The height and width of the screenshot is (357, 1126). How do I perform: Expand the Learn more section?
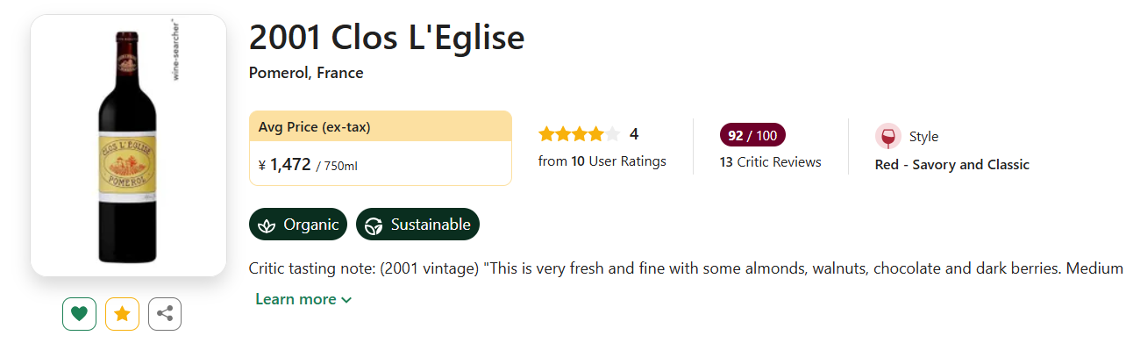(296, 299)
